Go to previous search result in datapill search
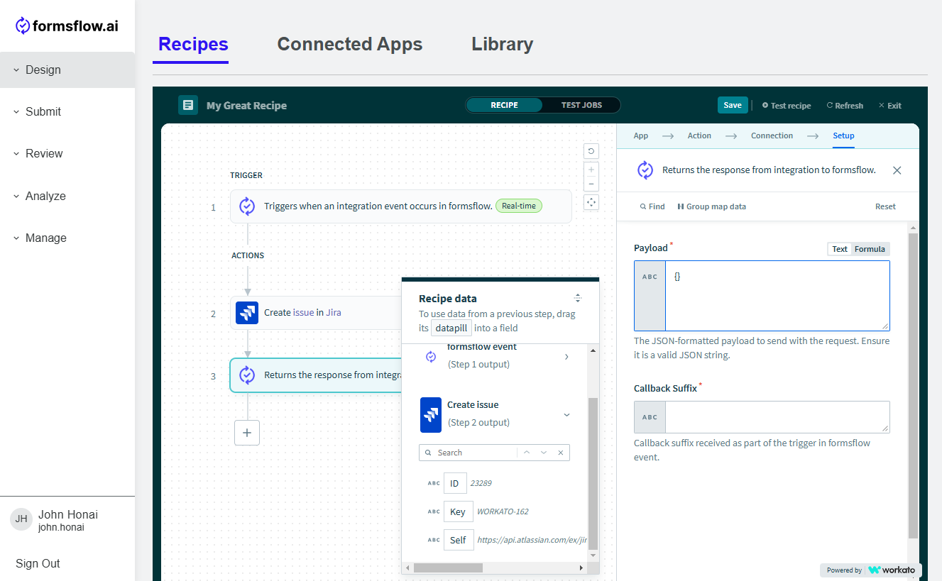 point(527,453)
